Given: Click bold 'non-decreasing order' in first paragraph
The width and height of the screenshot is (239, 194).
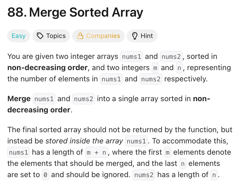Looking at the screenshot, I should 48,68.
